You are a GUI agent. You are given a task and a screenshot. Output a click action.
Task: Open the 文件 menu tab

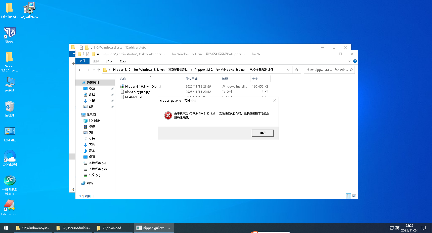tap(82, 61)
